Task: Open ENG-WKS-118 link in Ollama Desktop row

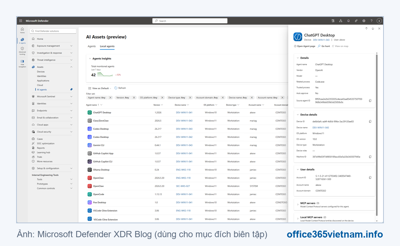Action: [183, 170]
